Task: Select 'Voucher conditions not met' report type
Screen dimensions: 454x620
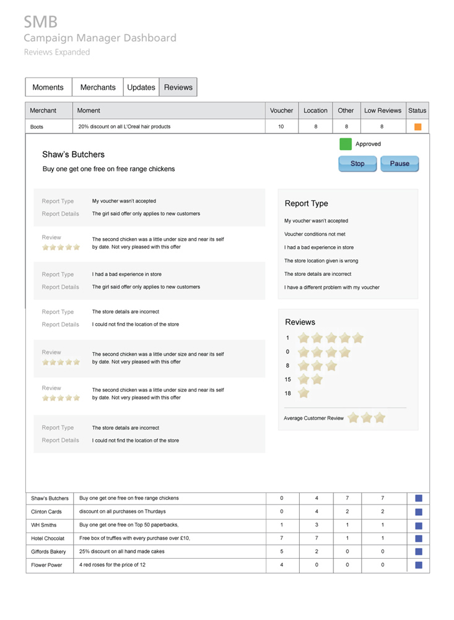Action: point(315,234)
